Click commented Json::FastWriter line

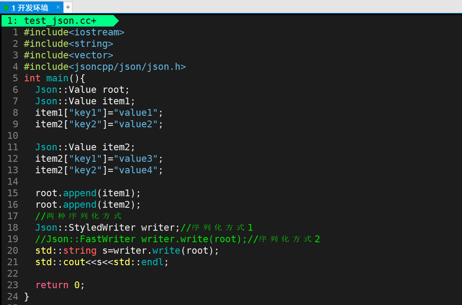pyautogui.click(x=177, y=239)
